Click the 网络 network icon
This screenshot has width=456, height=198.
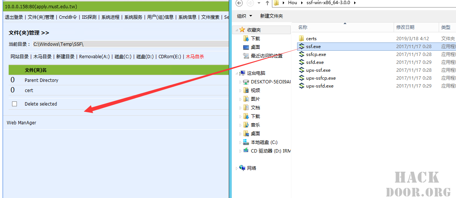click(242, 168)
